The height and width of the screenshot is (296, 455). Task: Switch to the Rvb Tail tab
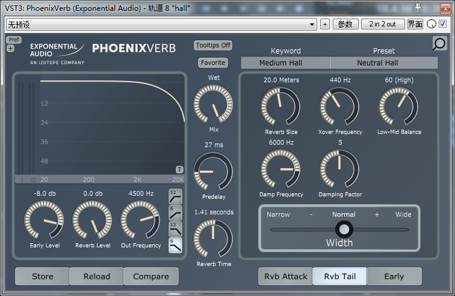[x=340, y=276]
